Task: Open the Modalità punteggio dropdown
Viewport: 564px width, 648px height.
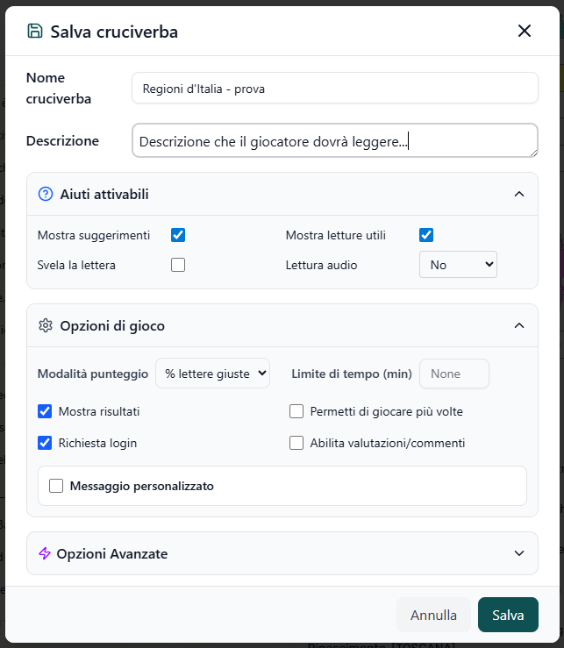Action: [x=212, y=374]
